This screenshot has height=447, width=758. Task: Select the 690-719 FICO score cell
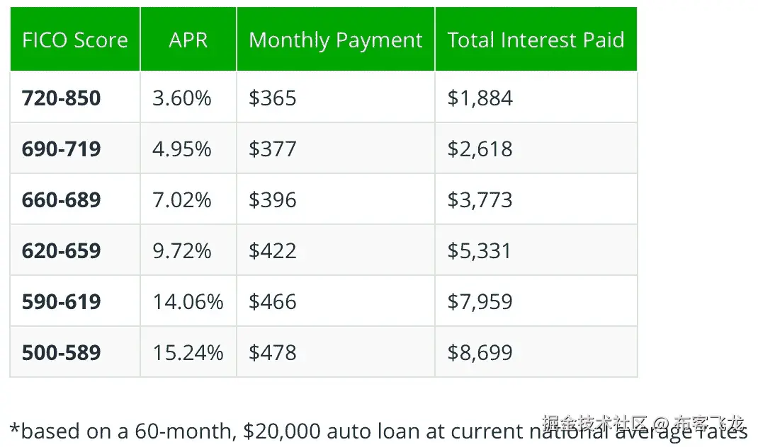(x=62, y=149)
